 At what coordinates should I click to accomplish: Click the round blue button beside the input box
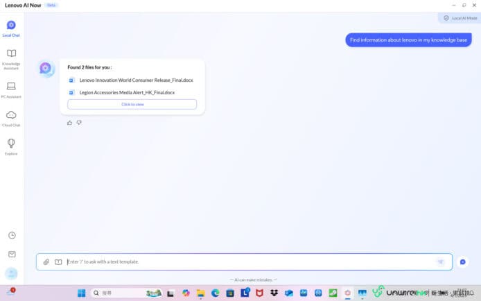coord(462,261)
